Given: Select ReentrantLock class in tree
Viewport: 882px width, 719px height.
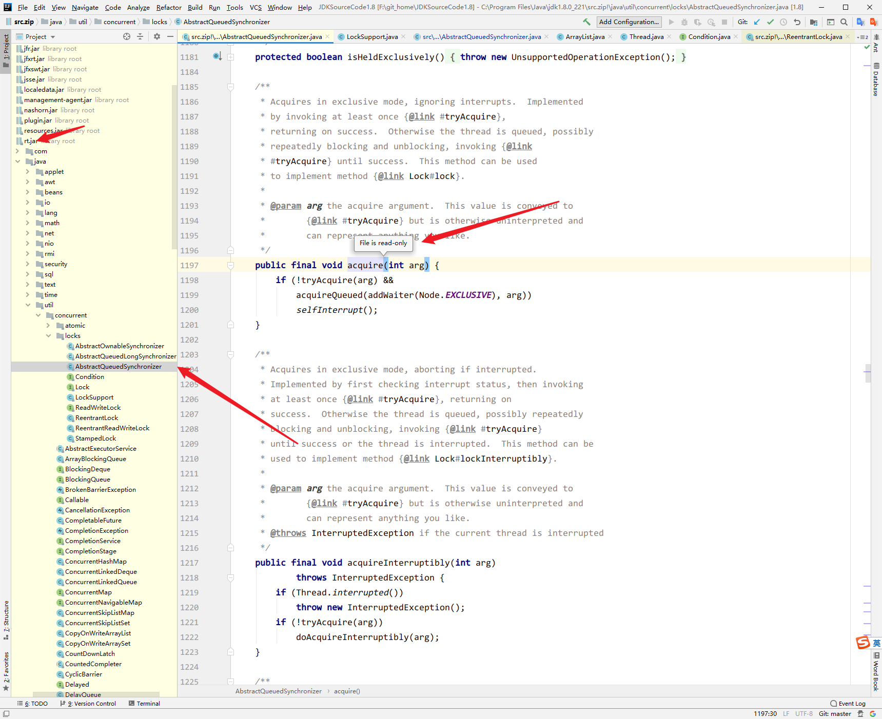Looking at the screenshot, I should [x=96, y=418].
